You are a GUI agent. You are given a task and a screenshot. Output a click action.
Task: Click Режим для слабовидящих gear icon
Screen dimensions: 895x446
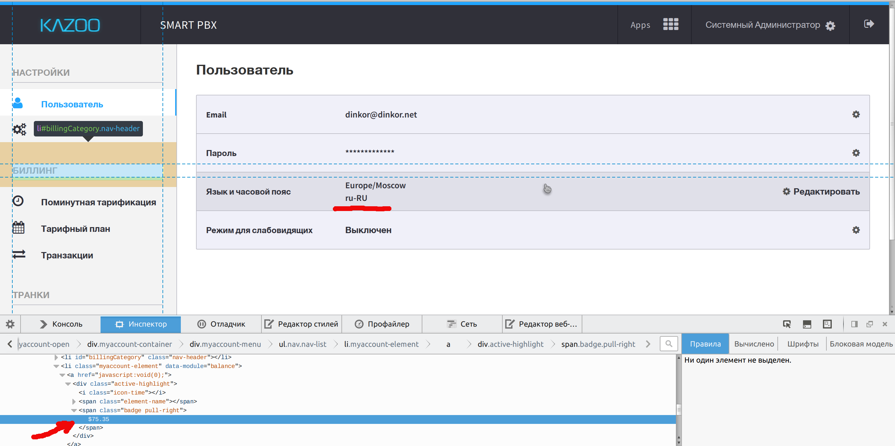point(856,230)
